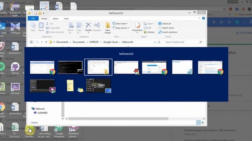Click CMPE281 in the breadcrumb path

pos(94,42)
